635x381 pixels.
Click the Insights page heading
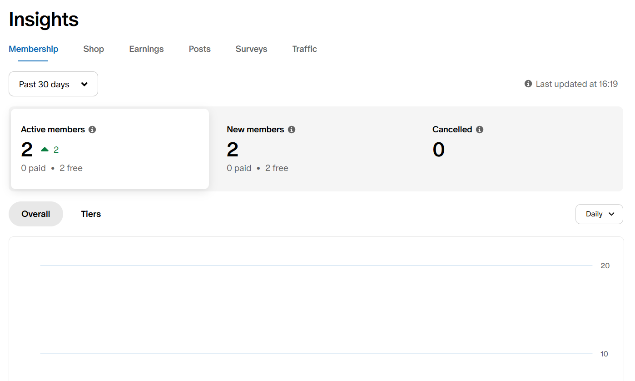tap(44, 20)
